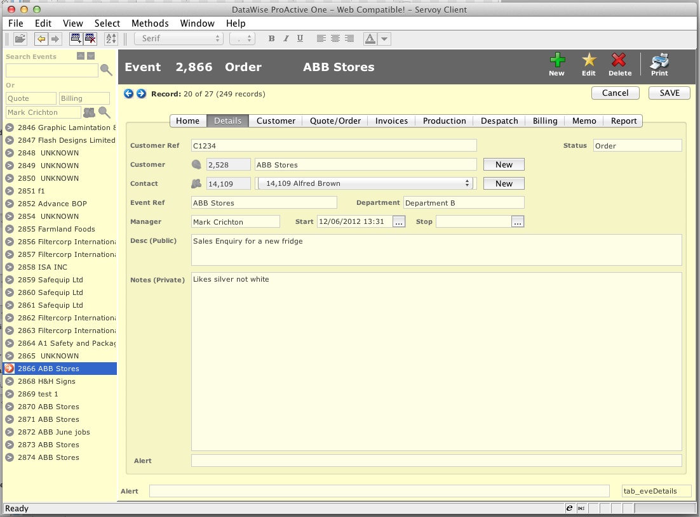Select '2855 Farmland Foods' in the list

pyautogui.click(x=60, y=228)
